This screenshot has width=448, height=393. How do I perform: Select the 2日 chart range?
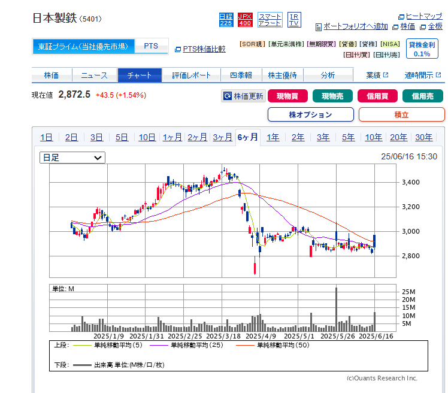(x=71, y=137)
